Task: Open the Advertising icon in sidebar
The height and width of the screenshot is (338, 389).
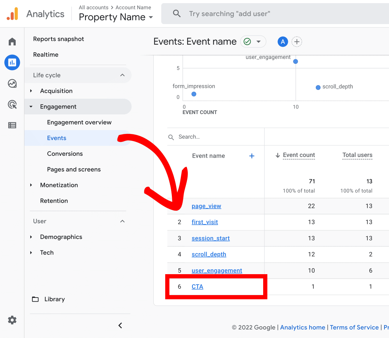Action: (12, 104)
